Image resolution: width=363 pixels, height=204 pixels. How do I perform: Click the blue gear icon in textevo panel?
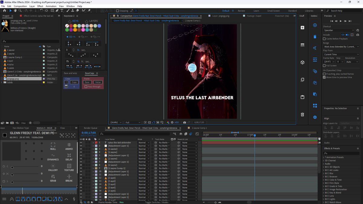[x=315, y=117]
